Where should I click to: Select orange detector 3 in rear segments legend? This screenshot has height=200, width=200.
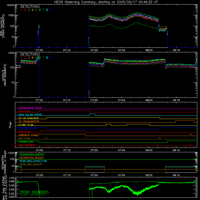[29, 58]
